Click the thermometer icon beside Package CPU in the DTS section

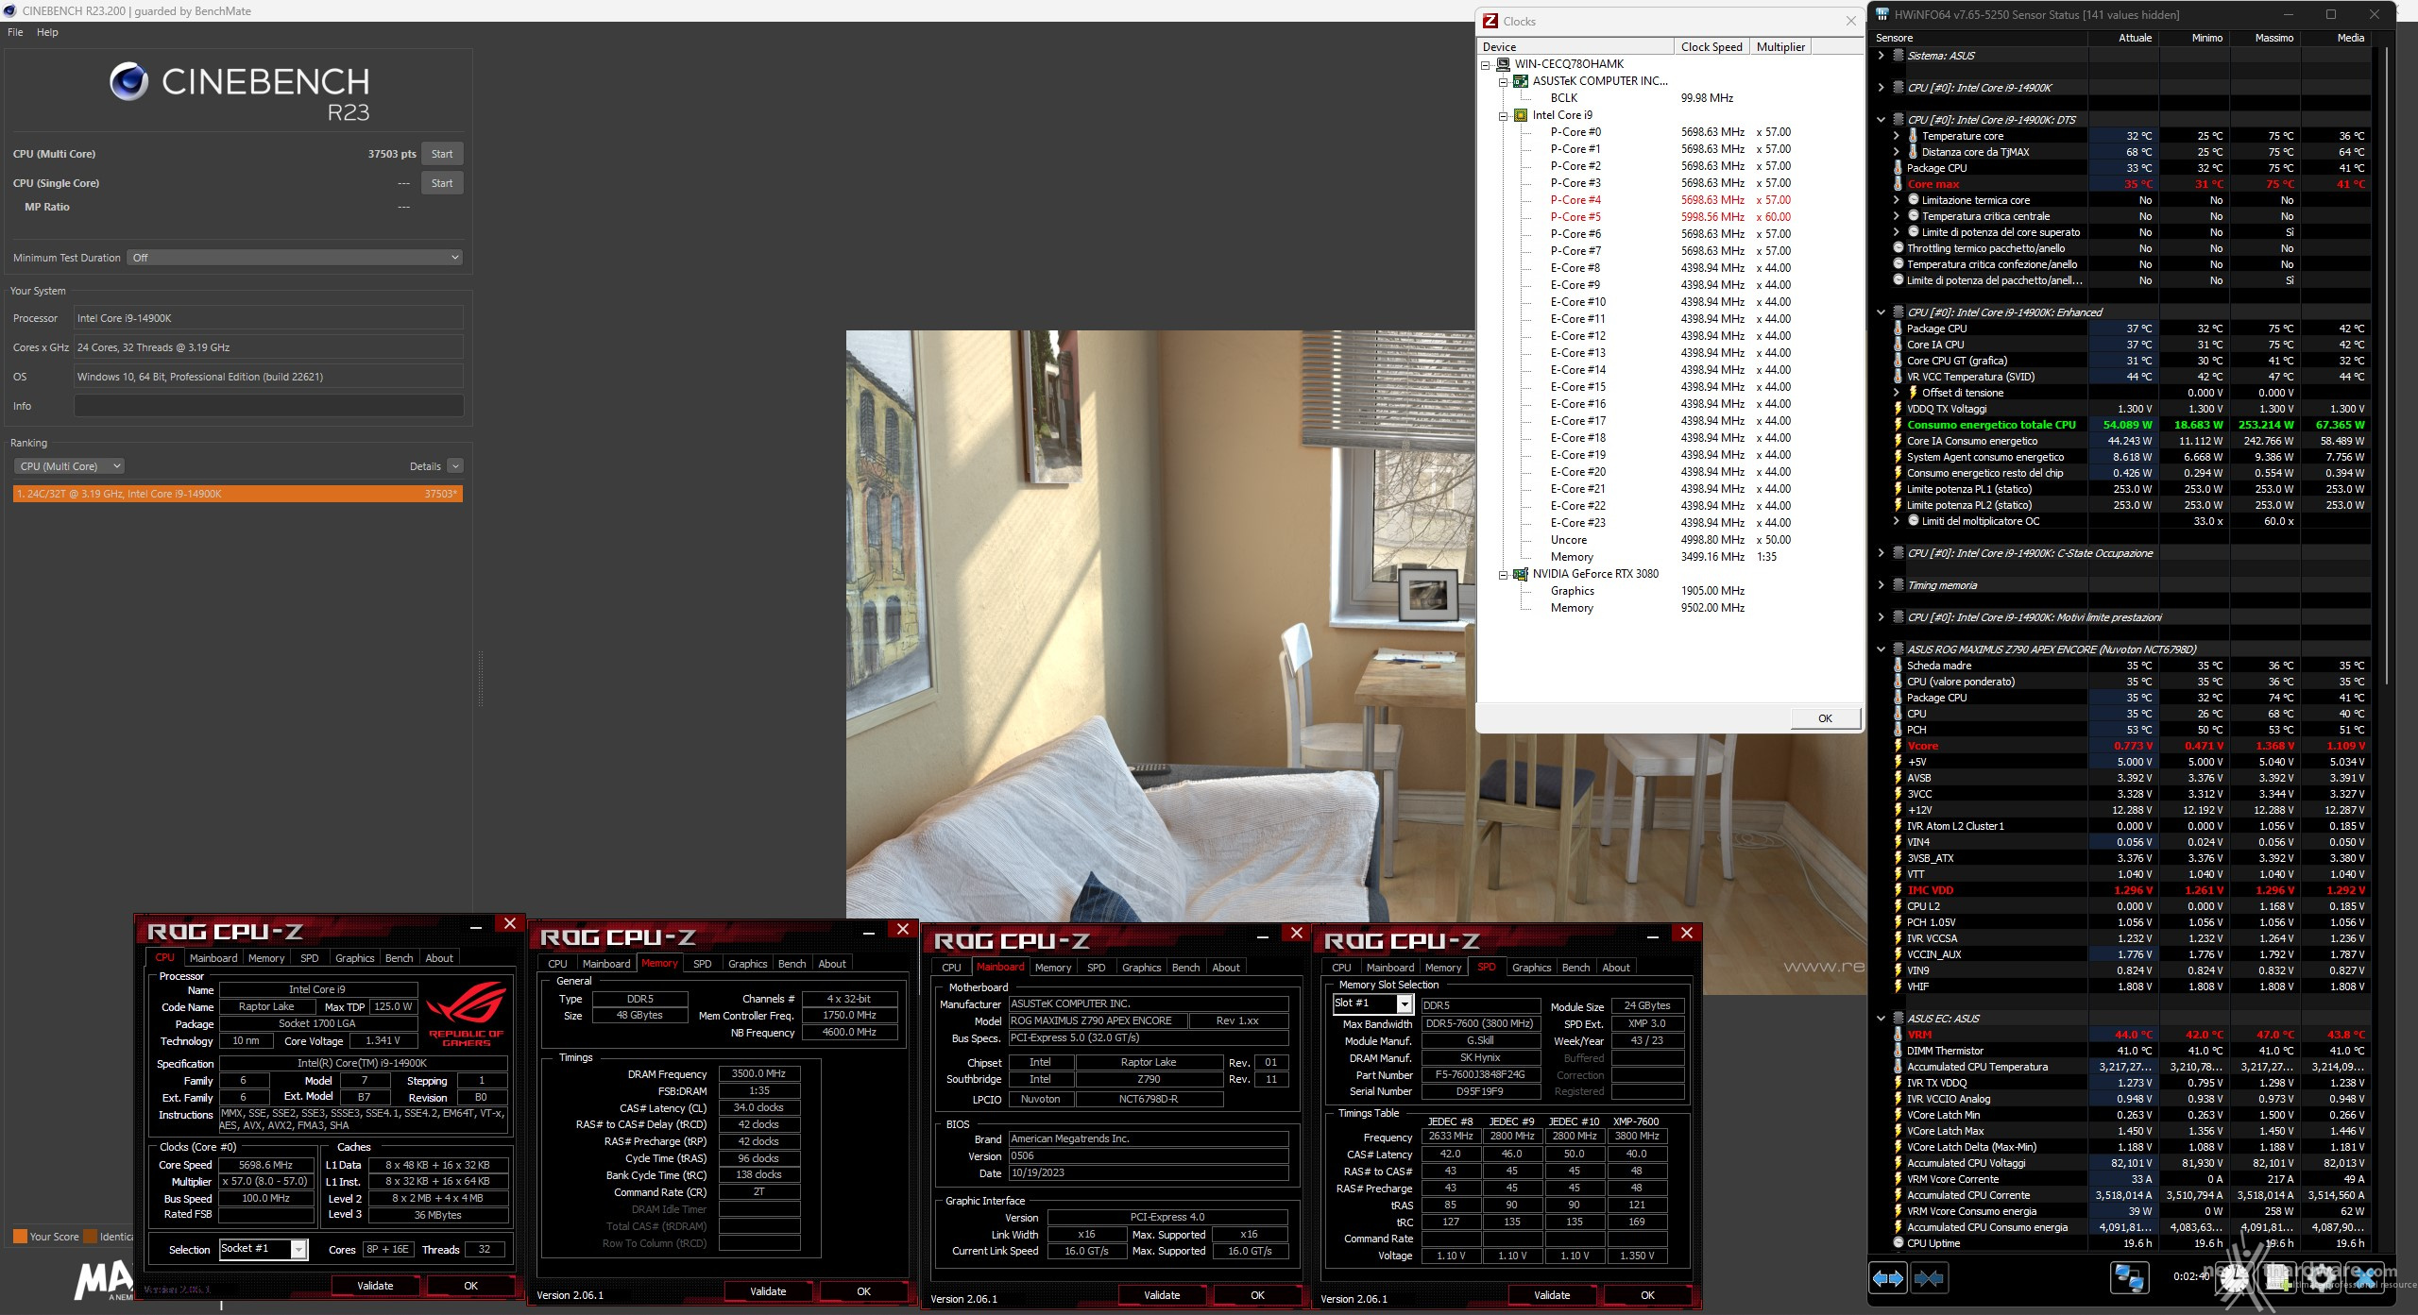[1899, 168]
